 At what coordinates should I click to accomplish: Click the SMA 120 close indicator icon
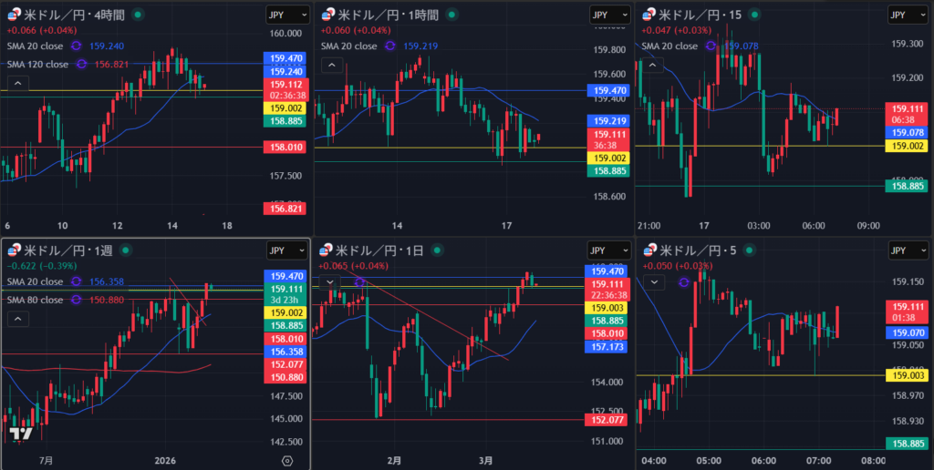pos(80,64)
